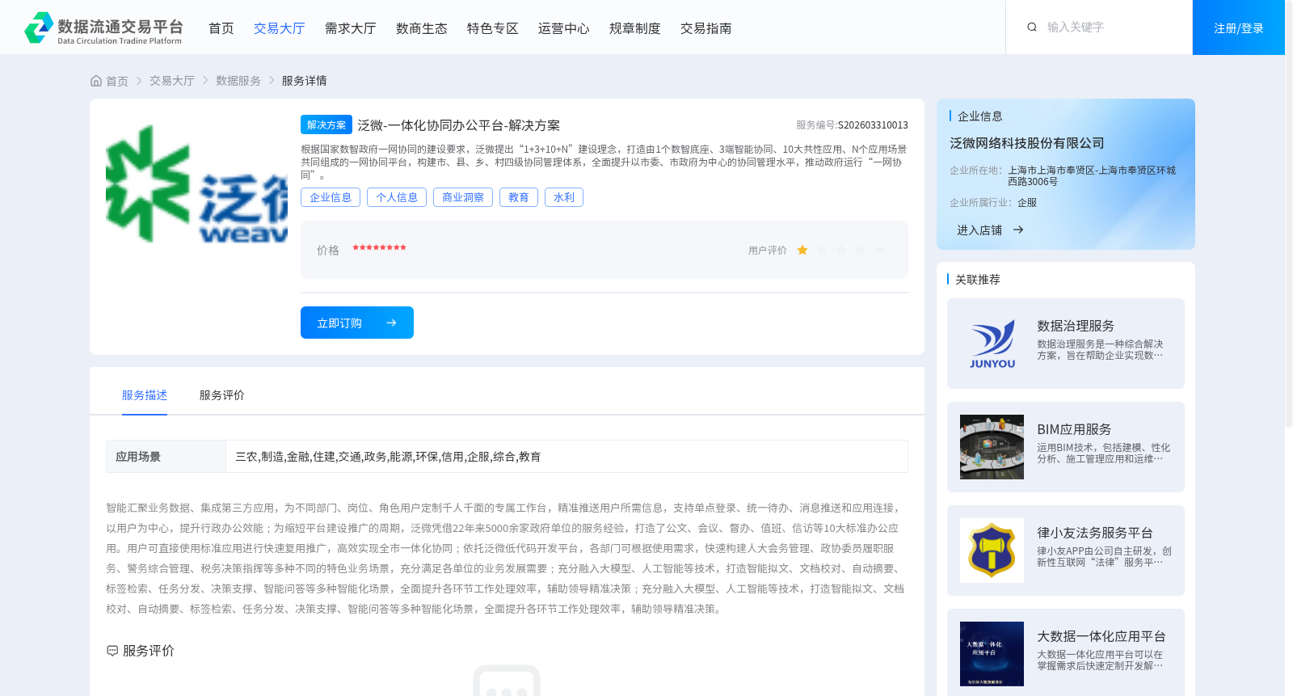This screenshot has height=696, width=1293.
Task: Click the arrow next to 进入店铺
Action: click(x=1018, y=230)
